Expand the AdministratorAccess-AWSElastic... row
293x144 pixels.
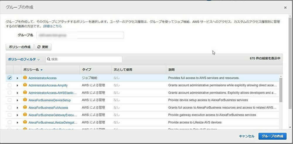(17, 93)
